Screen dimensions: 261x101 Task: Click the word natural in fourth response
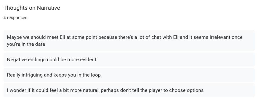92,90
